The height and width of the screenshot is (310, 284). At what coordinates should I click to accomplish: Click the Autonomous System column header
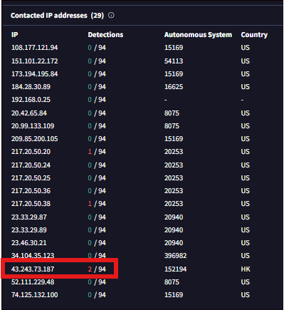tap(198, 35)
